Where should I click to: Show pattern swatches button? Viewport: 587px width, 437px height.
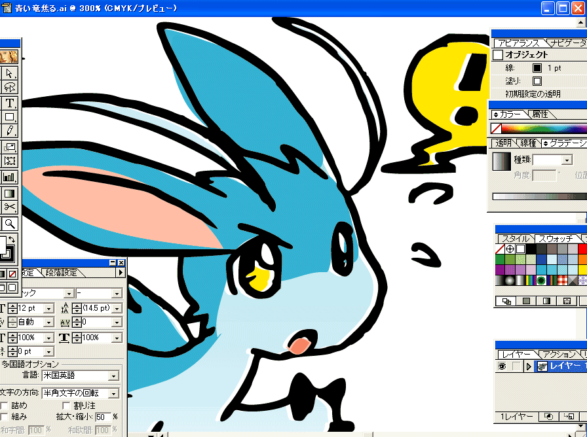[567, 301]
